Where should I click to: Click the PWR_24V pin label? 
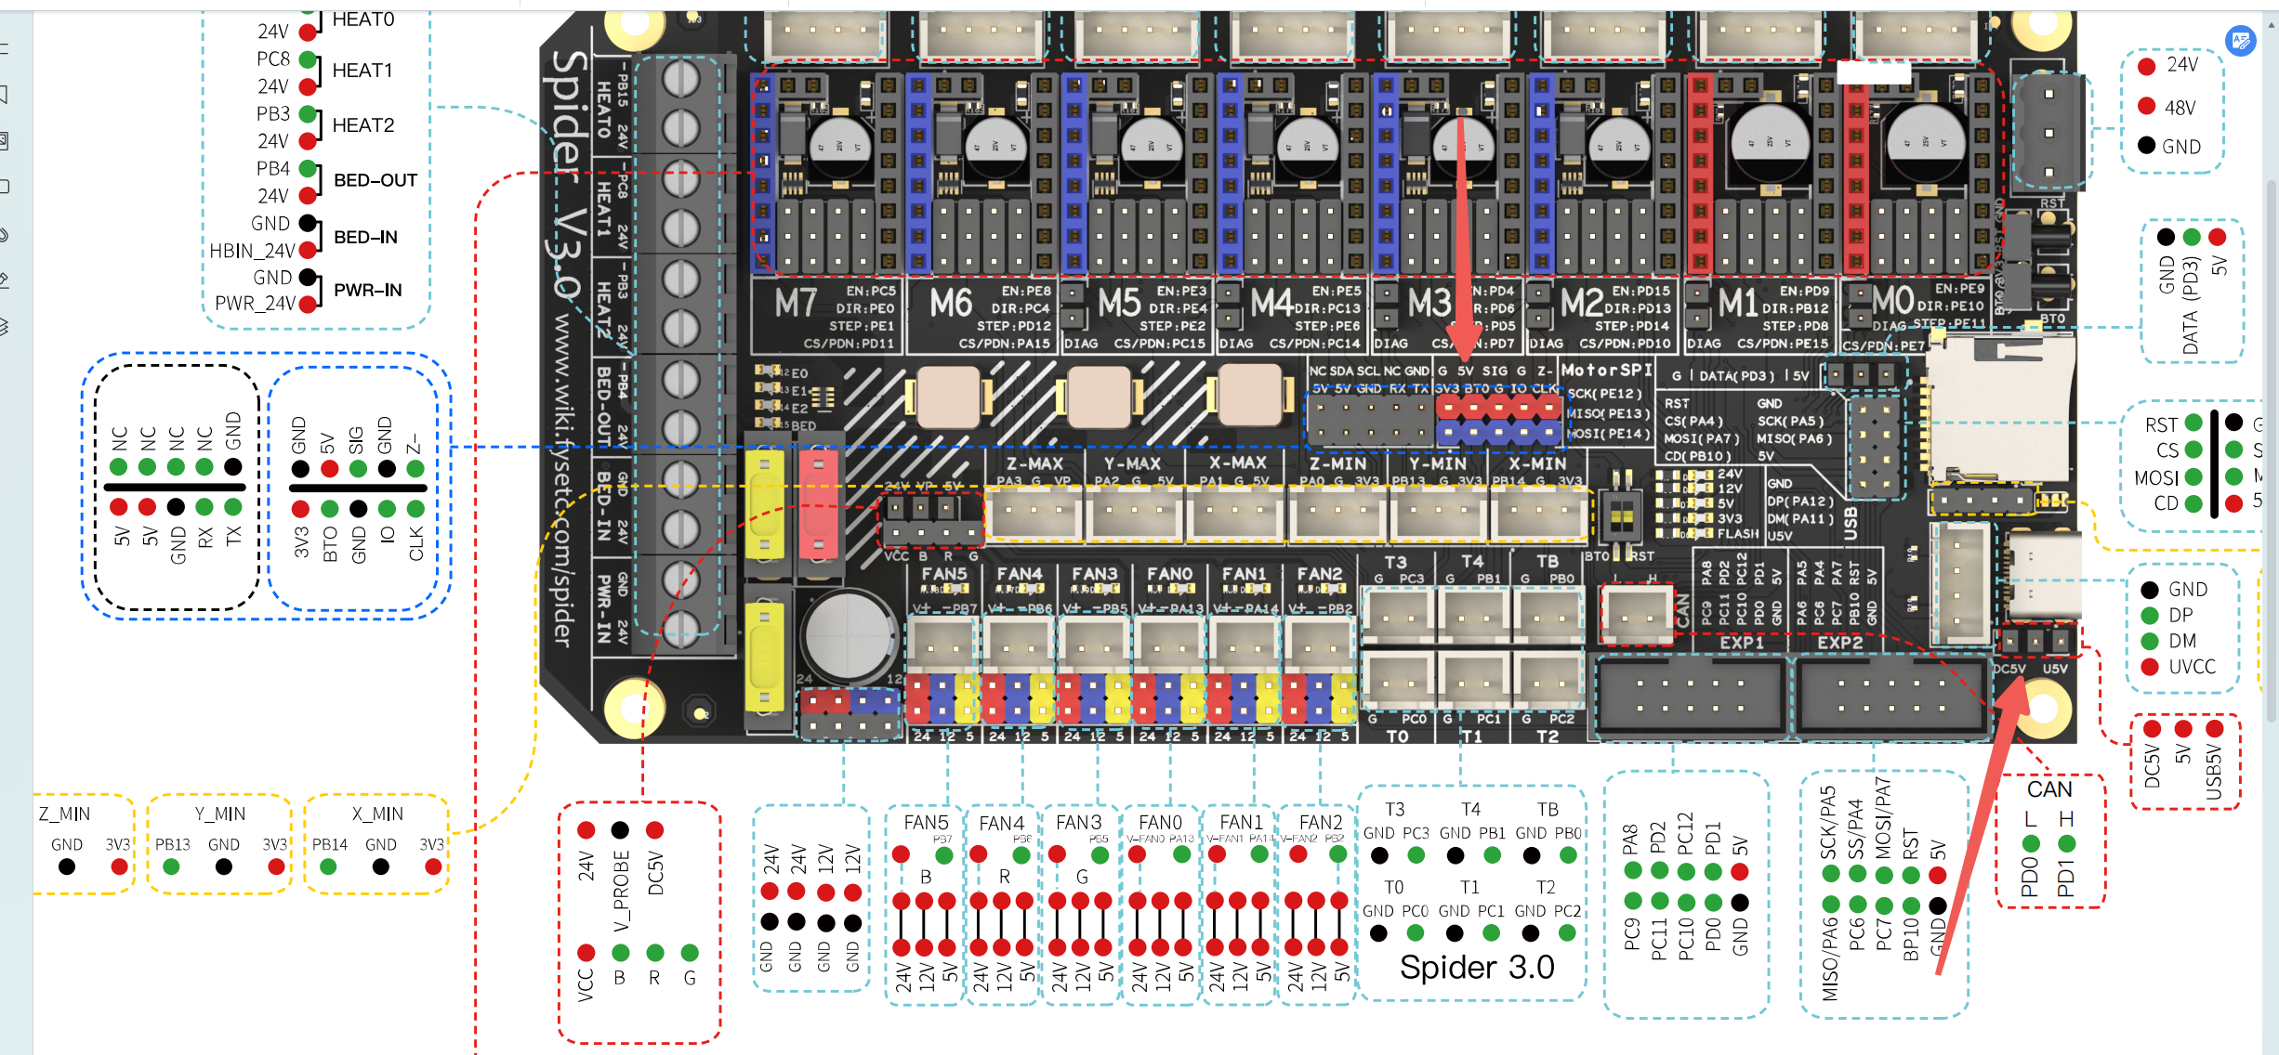255,304
